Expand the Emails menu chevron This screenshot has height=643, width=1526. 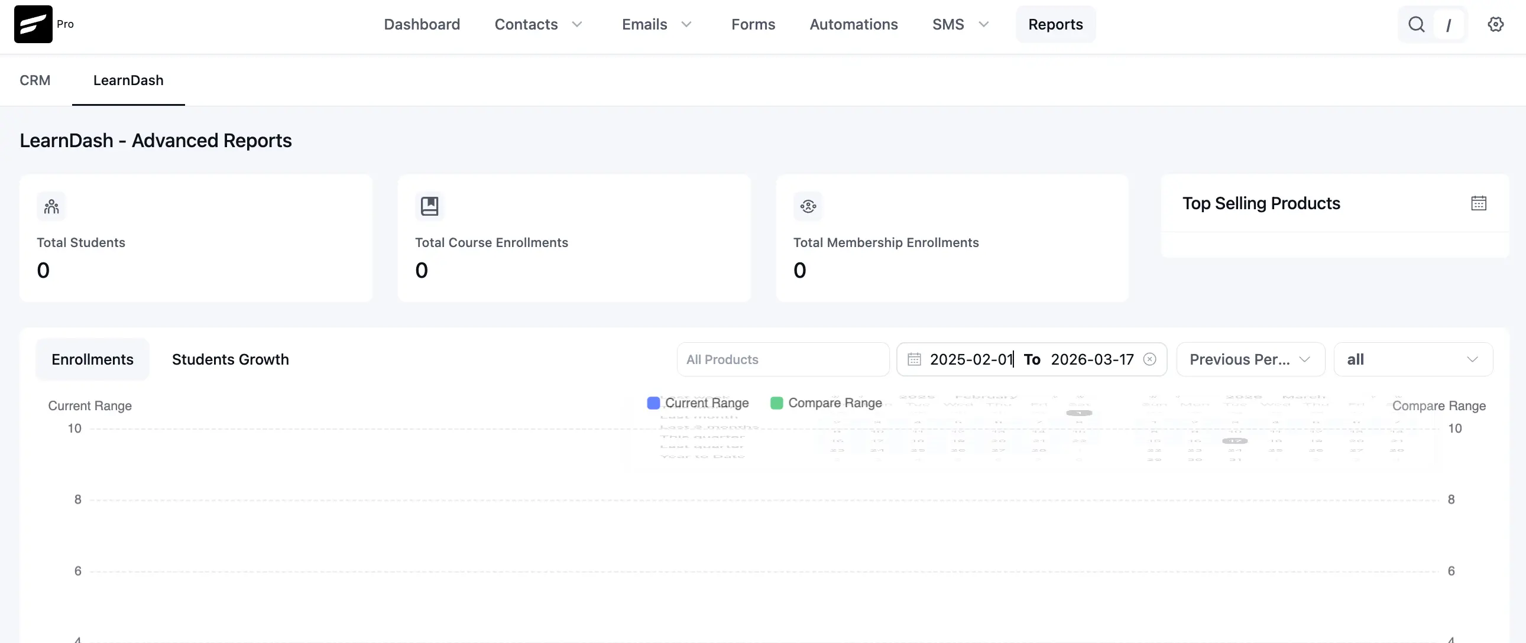686,24
